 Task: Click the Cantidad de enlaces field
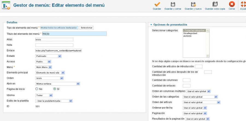coord(186,86)
